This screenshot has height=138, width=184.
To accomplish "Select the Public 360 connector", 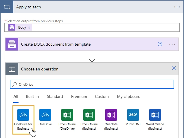I will [133, 118].
